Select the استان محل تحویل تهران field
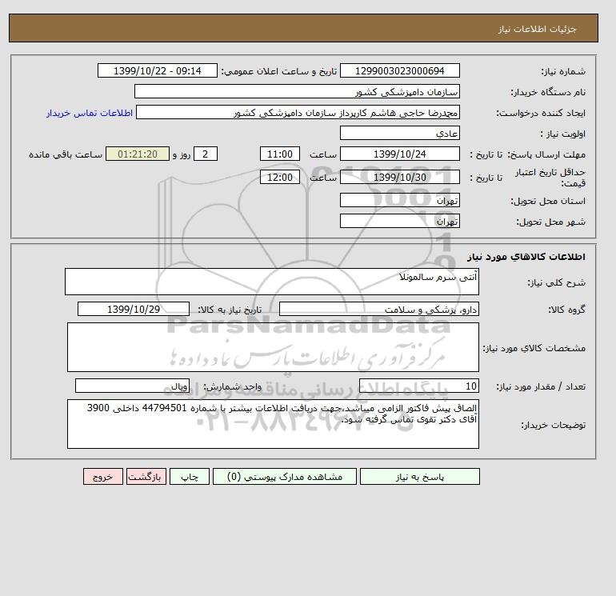 click(x=399, y=200)
